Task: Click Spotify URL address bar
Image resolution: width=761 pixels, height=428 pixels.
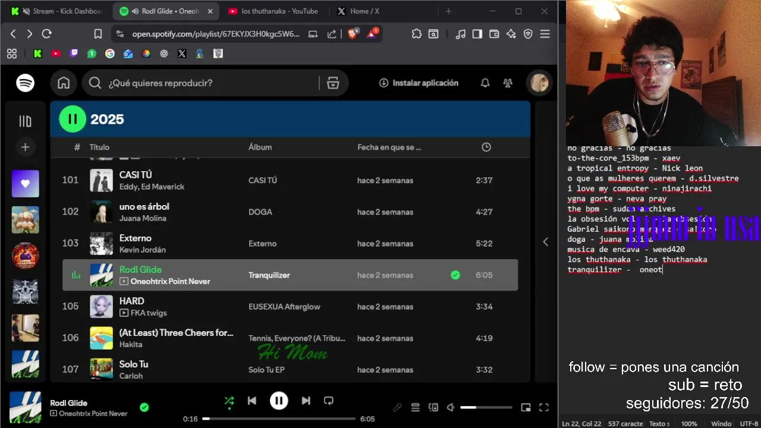Action: [216, 34]
